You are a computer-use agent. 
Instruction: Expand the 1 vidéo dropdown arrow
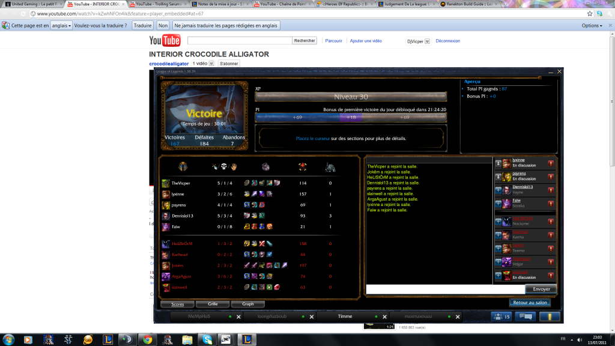tap(211, 64)
